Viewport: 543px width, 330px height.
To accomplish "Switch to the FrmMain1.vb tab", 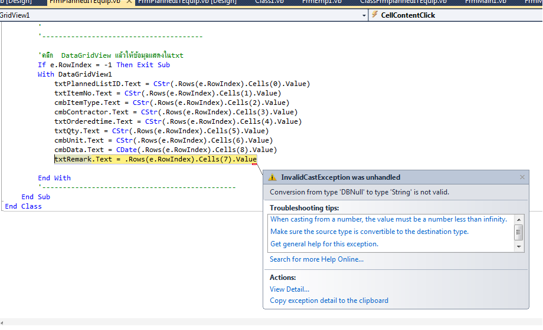I will (x=486, y=2).
